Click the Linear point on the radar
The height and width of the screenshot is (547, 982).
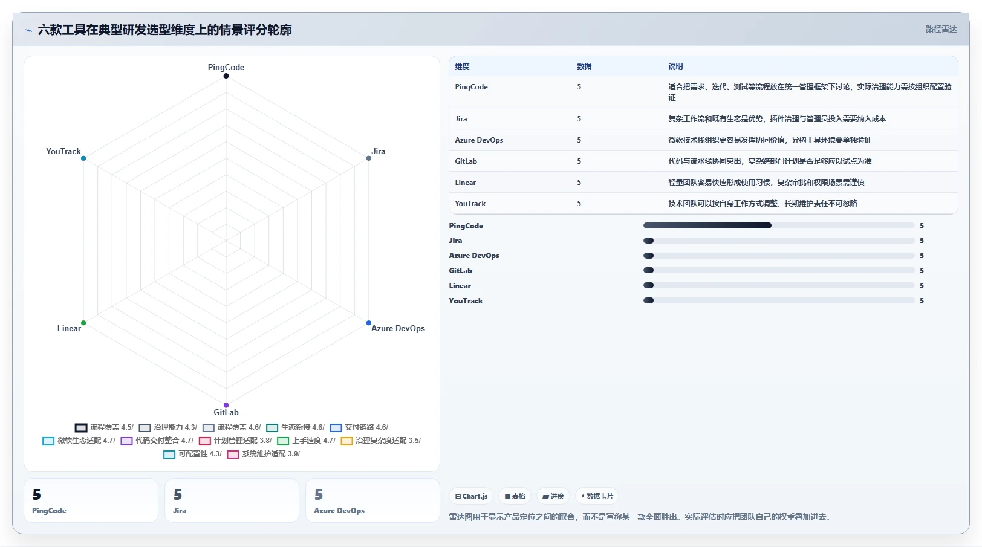tap(83, 323)
